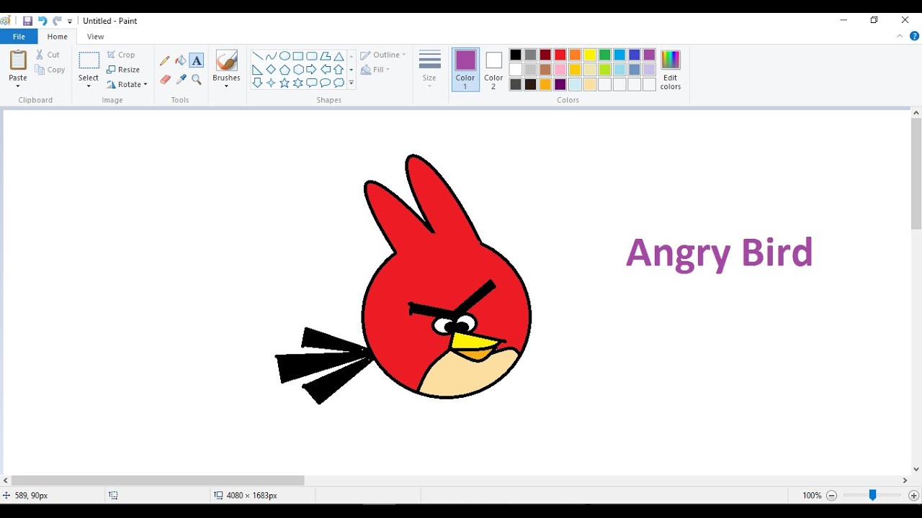Pick the red color swatch

tap(560, 55)
